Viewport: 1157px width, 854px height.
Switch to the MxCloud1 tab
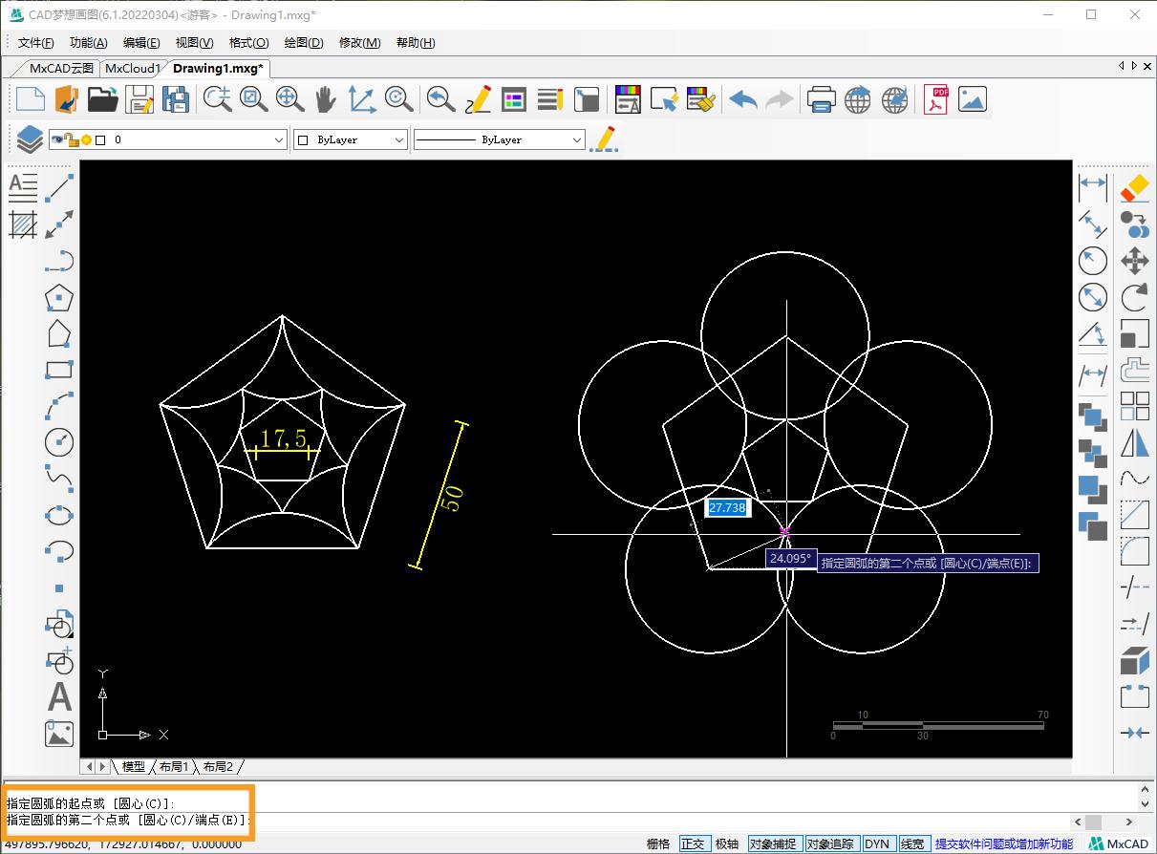point(132,68)
